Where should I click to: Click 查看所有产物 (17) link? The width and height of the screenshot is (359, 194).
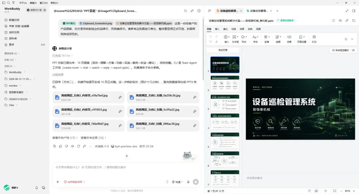65,138
